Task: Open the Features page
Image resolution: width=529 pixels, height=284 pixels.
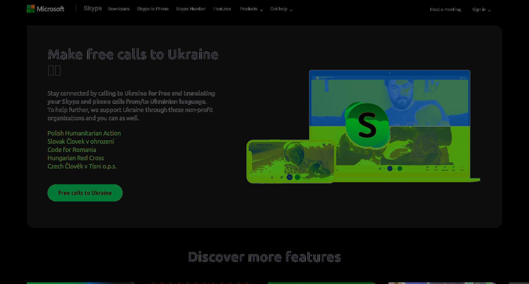Action: pos(222,9)
